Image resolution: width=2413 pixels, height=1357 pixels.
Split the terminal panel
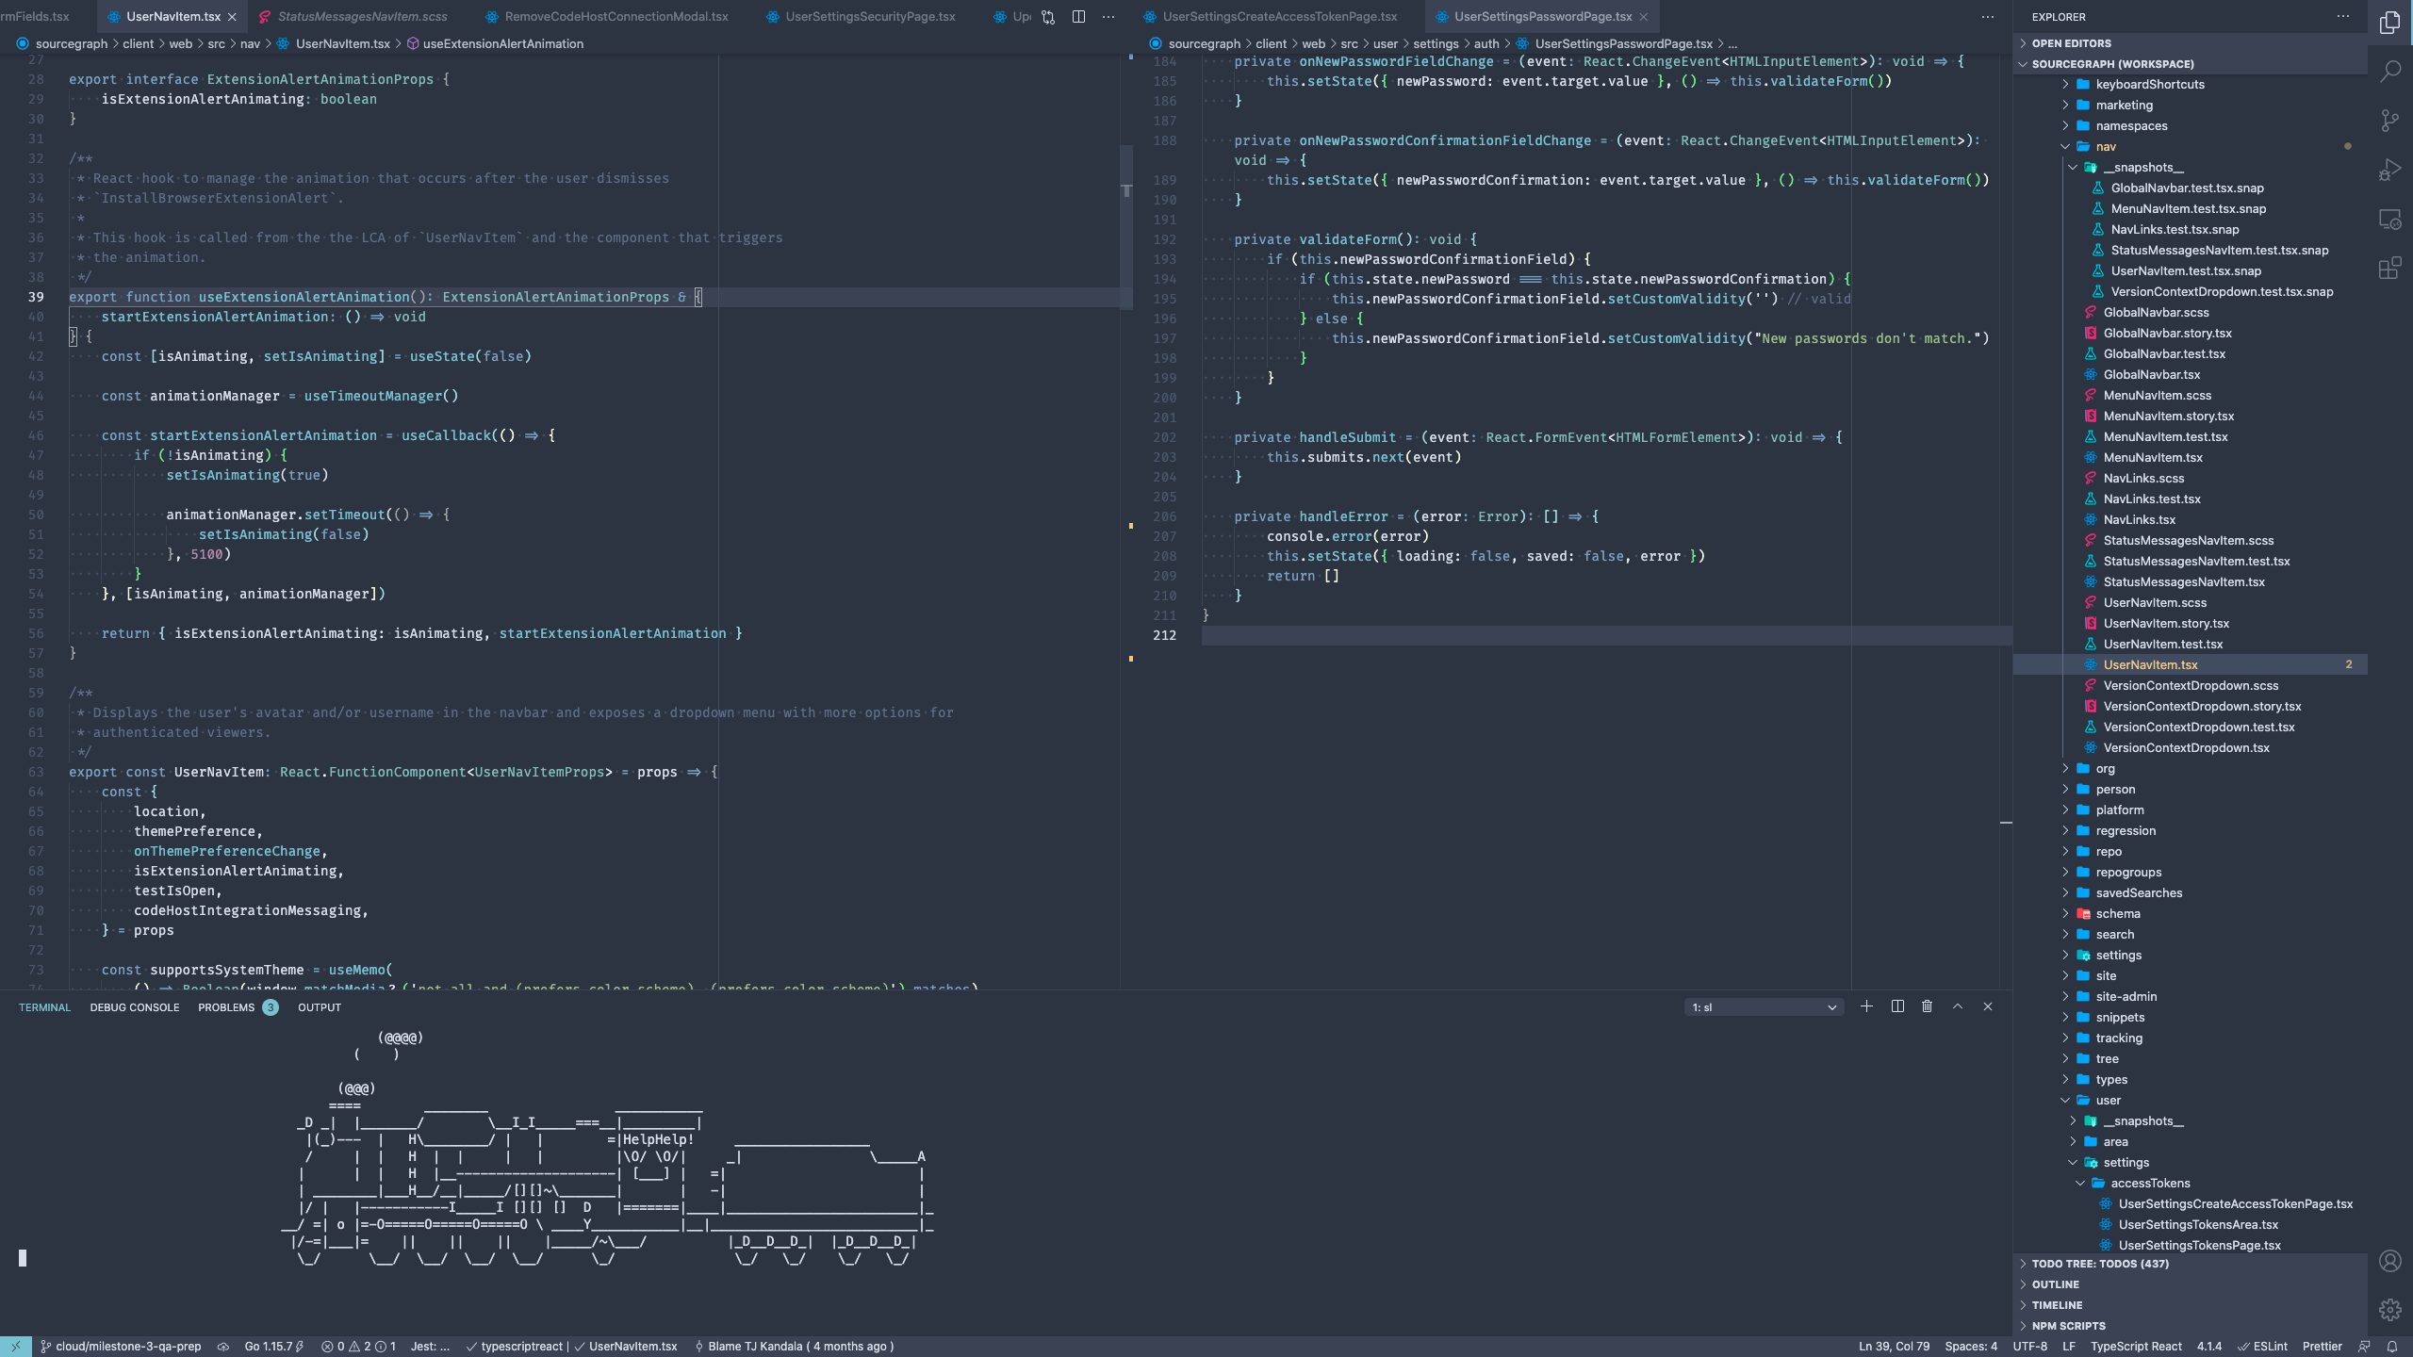pyautogui.click(x=1897, y=1006)
